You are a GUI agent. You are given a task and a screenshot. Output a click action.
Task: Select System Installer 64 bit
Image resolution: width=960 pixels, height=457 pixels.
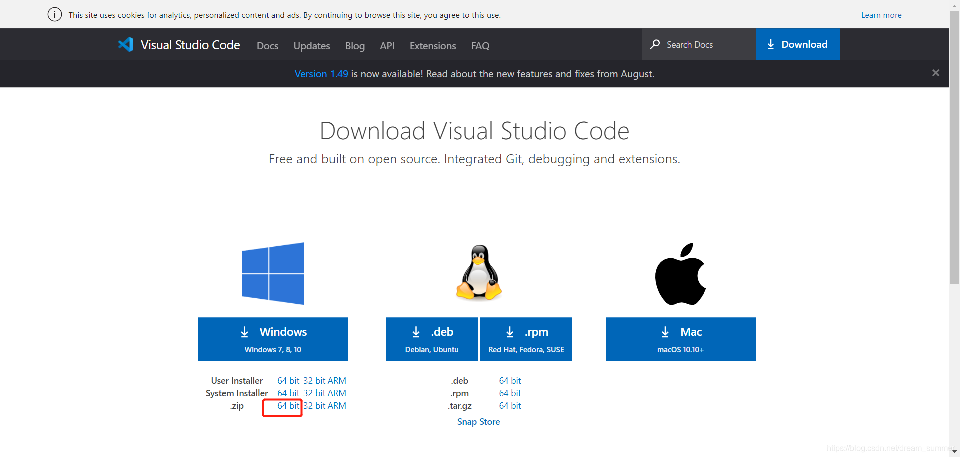(x=288, y=393)
